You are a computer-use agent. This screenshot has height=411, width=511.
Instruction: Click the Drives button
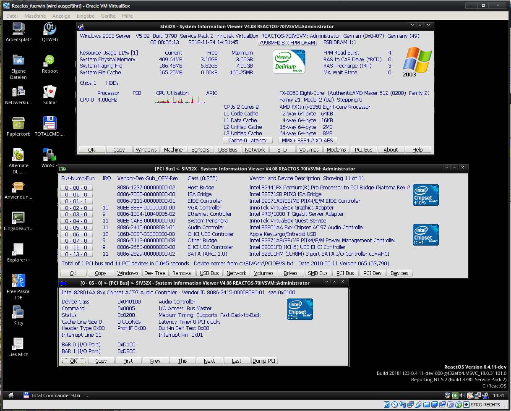(x=290, y=273)
